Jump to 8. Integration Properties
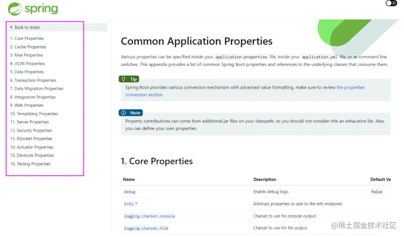This screenshot has height=237, width=404. point(33,97)
